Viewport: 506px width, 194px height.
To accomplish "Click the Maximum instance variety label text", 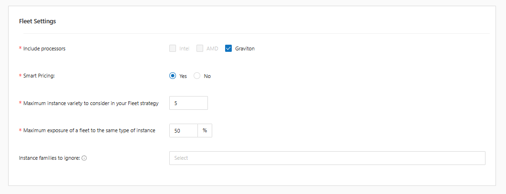I will [x=91, y=103].
